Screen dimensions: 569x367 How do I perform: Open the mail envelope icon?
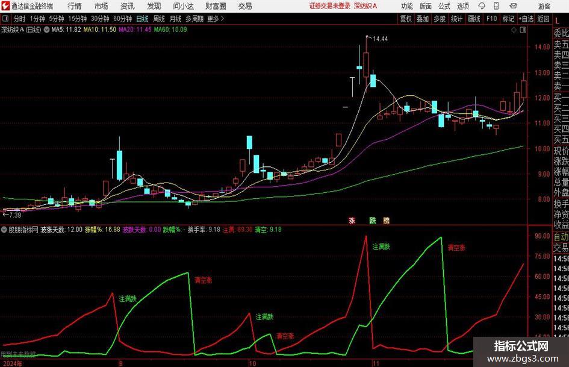[x=513, y=6]
